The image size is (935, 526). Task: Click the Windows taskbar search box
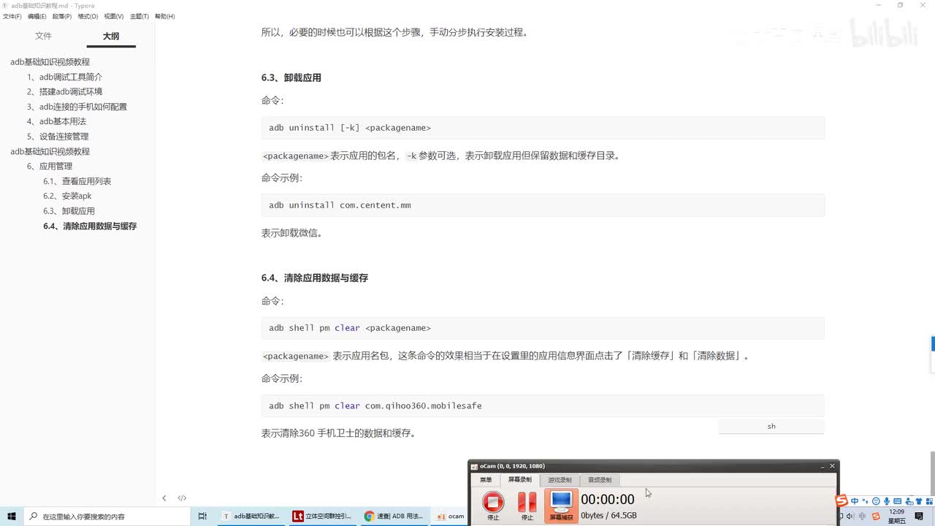(107, 516)
